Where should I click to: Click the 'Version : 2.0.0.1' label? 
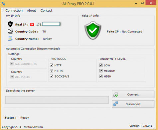pyautogui.click(x=141, y=126)
